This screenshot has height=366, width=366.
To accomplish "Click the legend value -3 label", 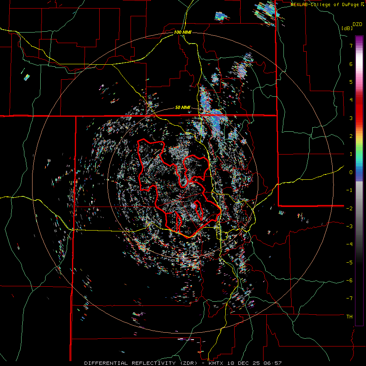I will click(x=349, y=226).
